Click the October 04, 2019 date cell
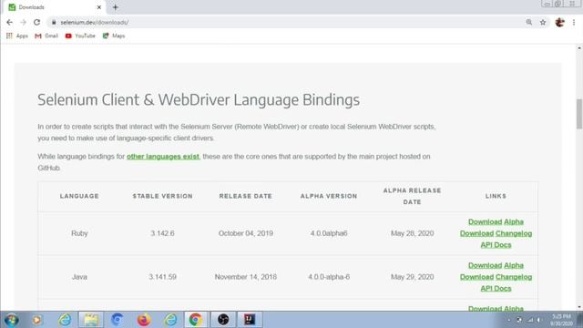 coord(245,233)
